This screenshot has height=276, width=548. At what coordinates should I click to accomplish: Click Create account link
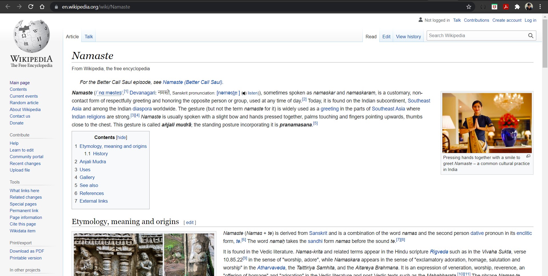(507, 20)
